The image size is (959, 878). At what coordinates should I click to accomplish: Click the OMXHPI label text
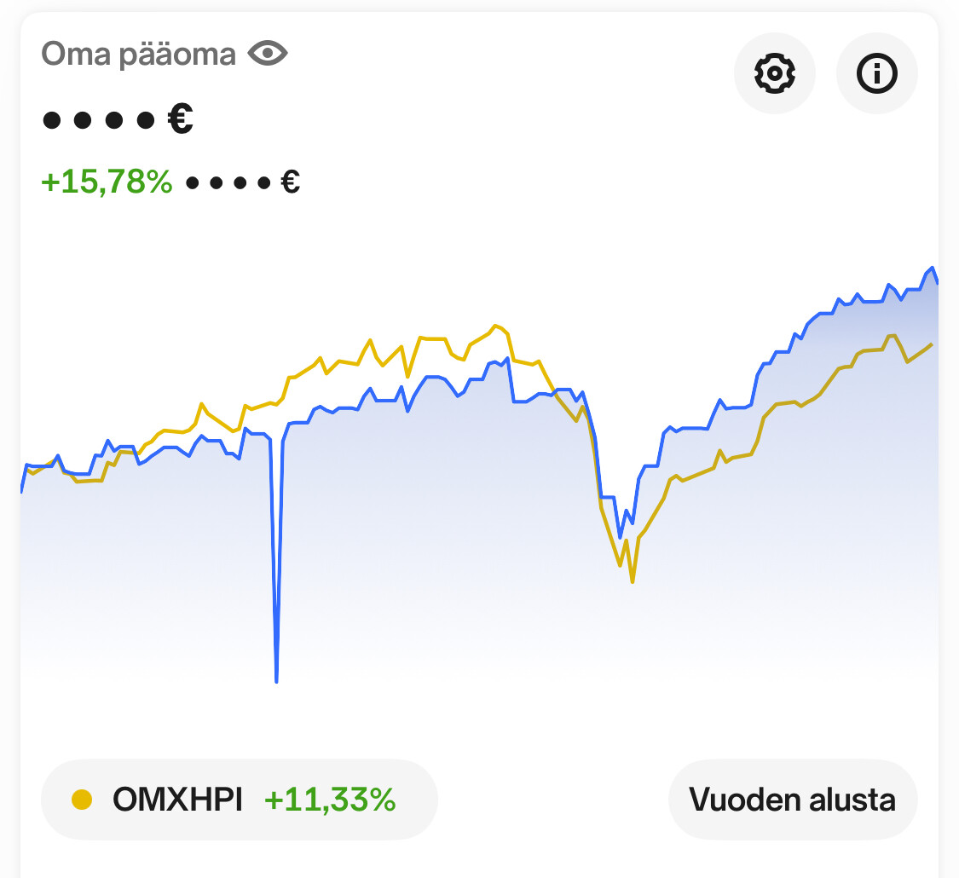(177, 799)
